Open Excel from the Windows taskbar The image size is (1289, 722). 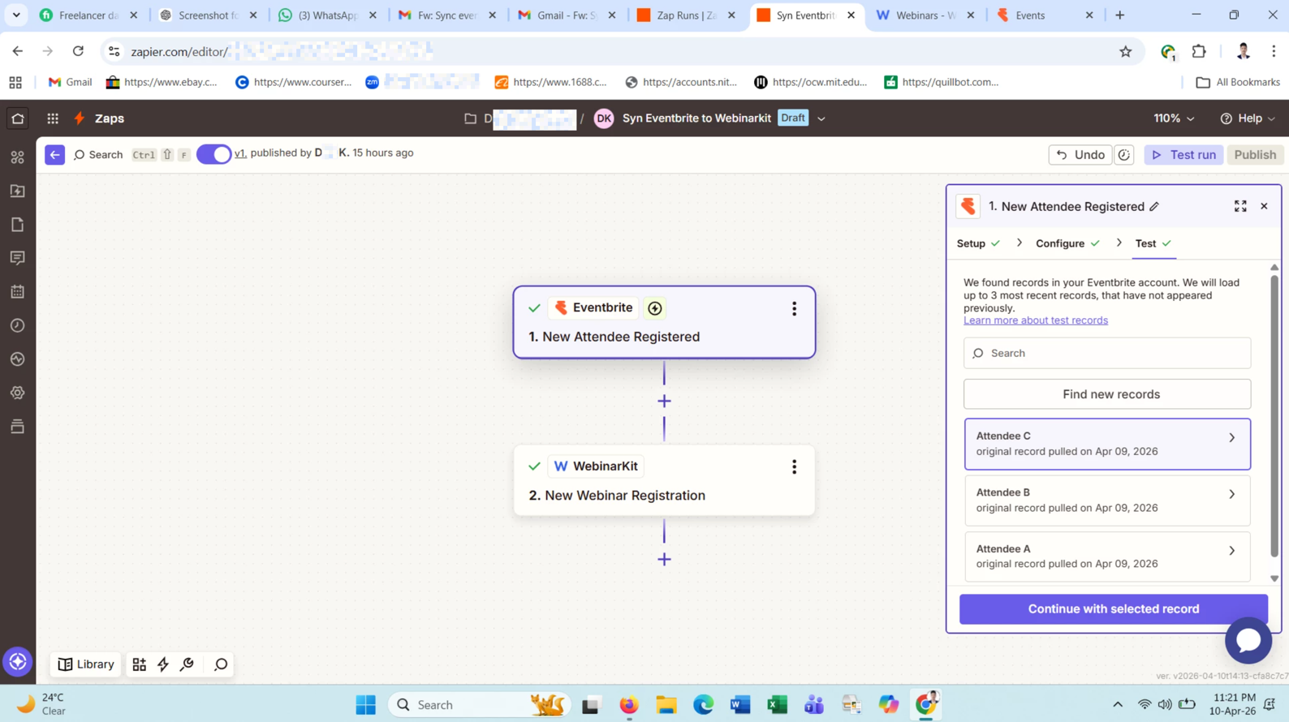pyautogui.click(x=777, y=704)
